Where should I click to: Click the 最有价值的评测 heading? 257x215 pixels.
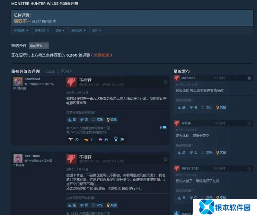tap(25, 71)
